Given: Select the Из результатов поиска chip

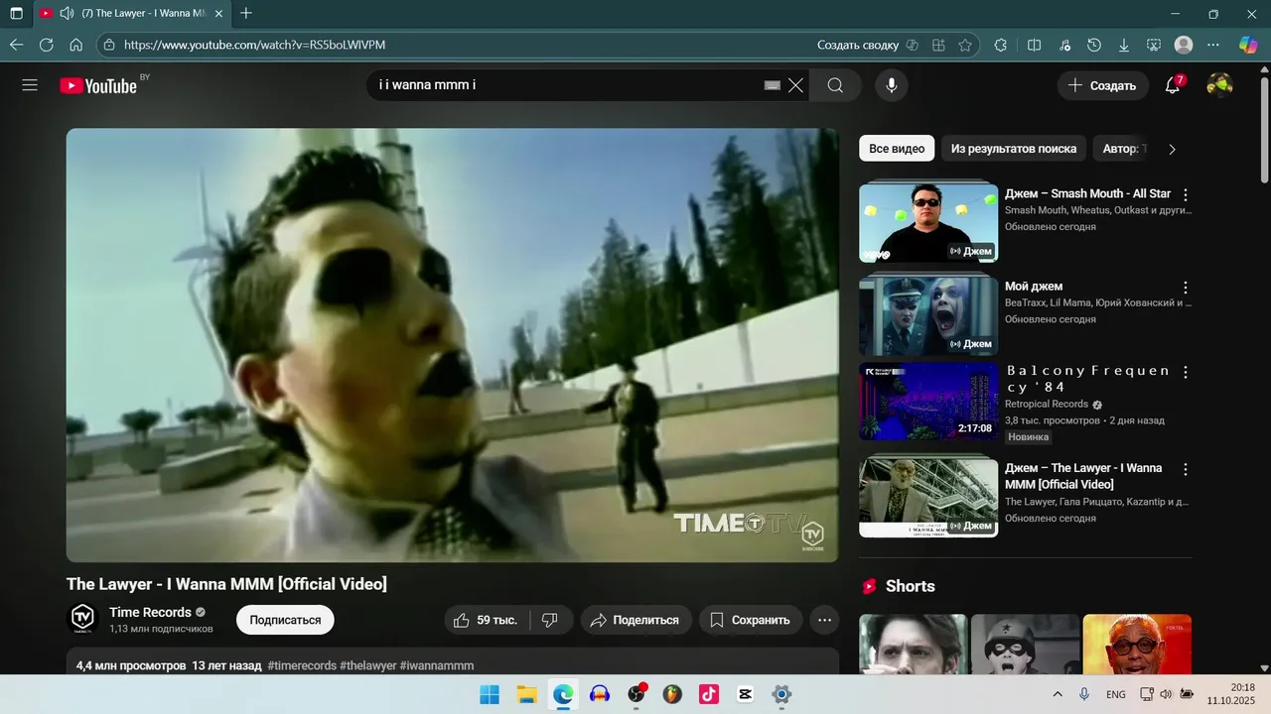Looking at the screenshot, I should [x=1014, y=149].
